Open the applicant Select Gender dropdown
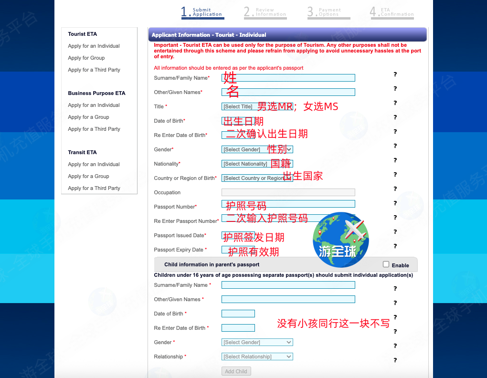This screenshot has height=378, width=487. 257,149
